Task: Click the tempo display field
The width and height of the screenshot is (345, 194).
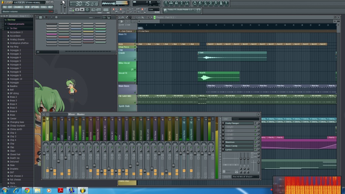Action: tap(96, 10)
